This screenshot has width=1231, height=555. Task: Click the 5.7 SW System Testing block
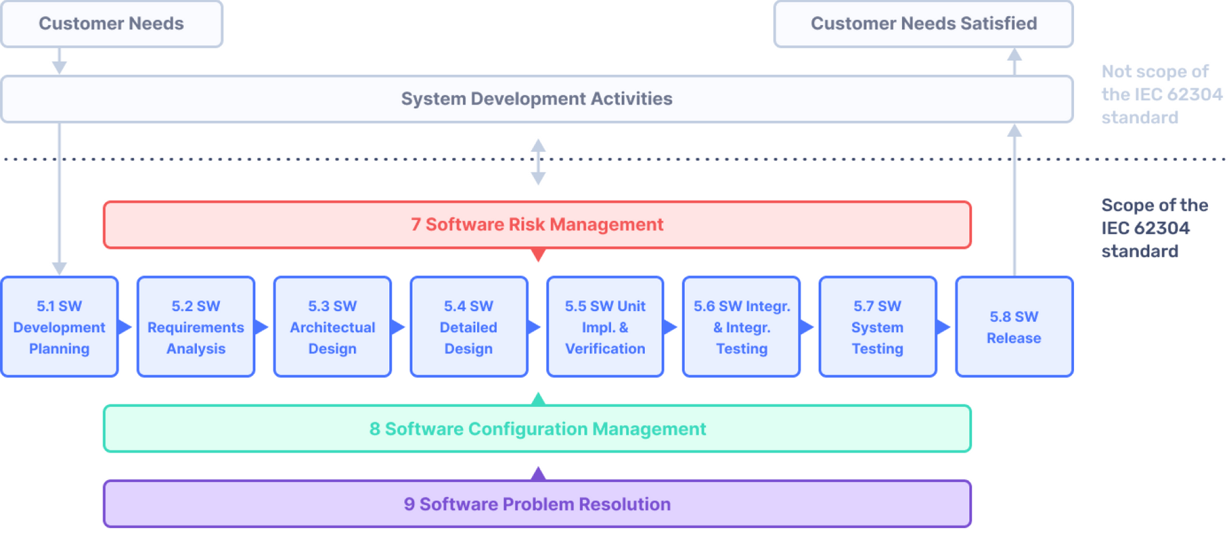(x=878, y=326)
